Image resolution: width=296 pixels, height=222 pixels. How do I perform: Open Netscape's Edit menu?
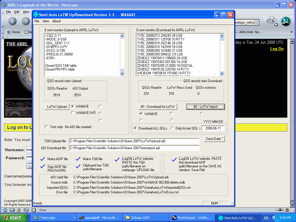point(17,12)
